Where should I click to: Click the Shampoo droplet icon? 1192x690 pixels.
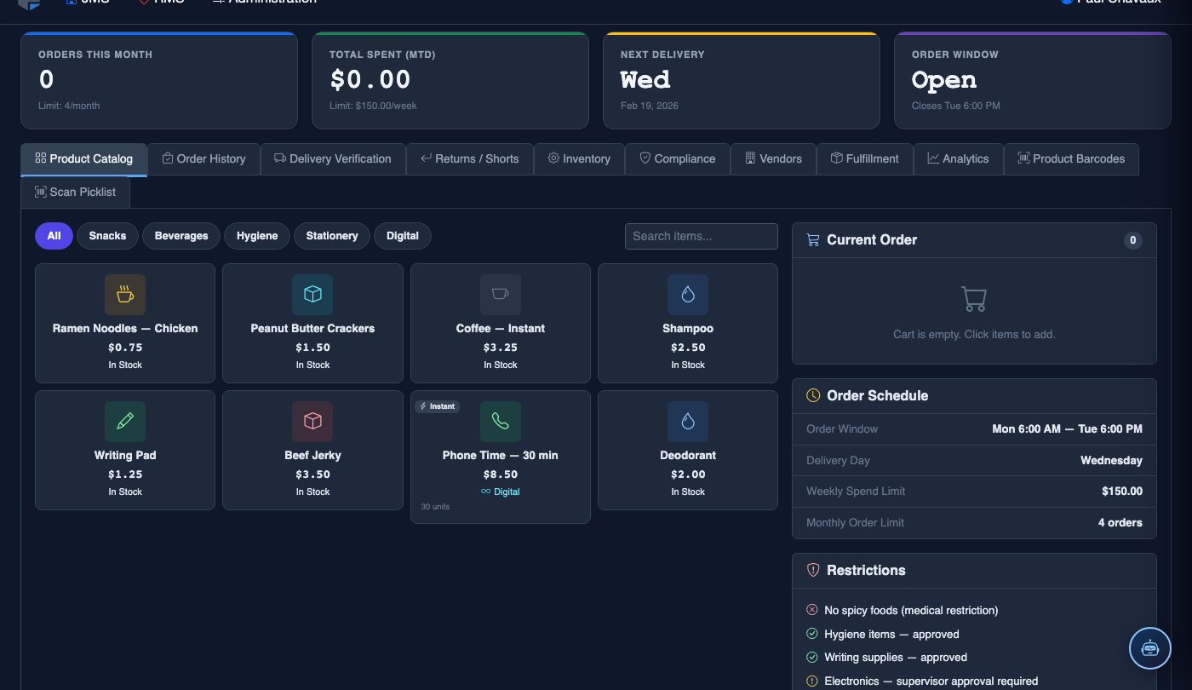(688, 295)
